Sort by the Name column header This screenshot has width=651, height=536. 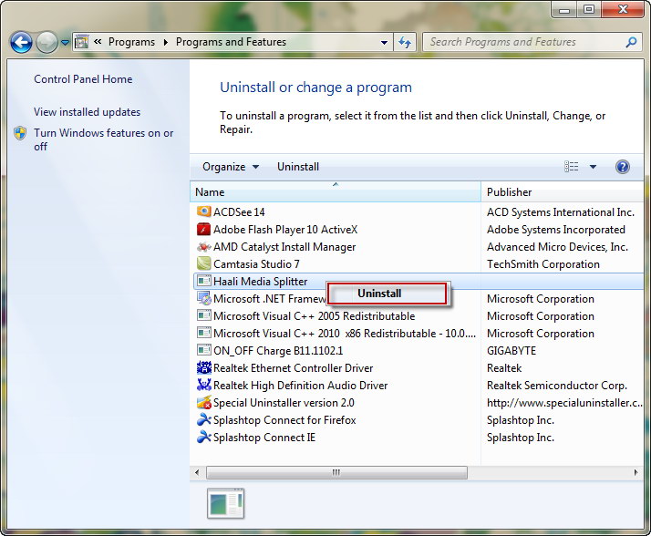(x=336, y=192)
